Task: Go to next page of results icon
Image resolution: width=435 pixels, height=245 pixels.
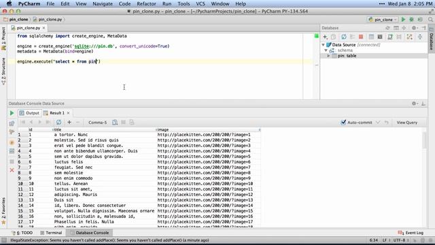Action: click(39, 122)
